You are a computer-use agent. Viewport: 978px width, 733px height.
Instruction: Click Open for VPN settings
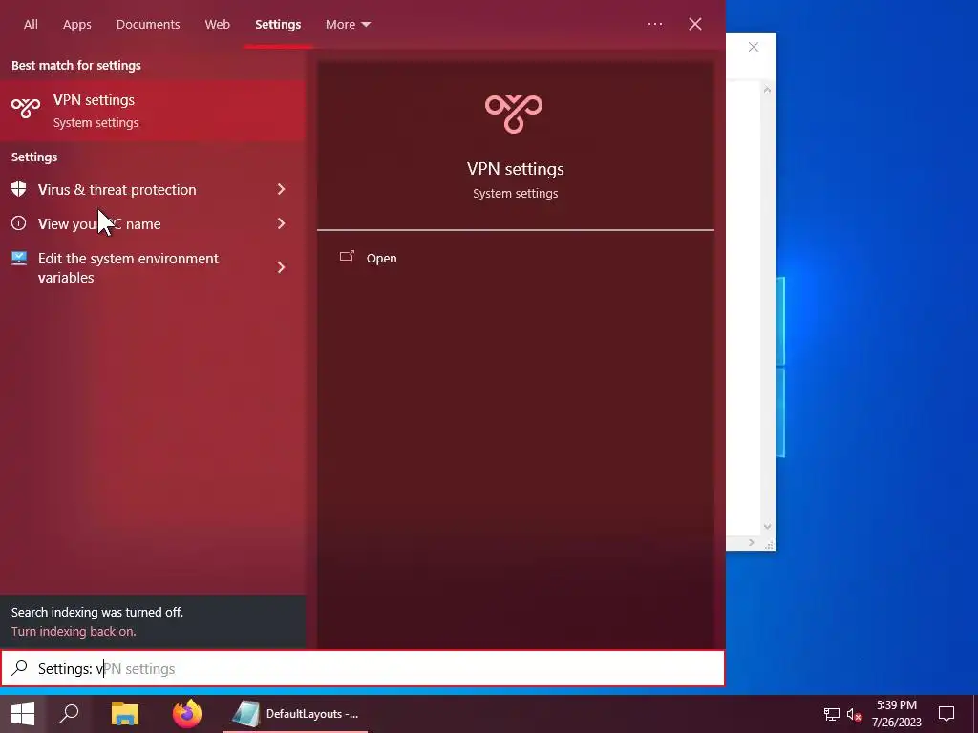381,258
